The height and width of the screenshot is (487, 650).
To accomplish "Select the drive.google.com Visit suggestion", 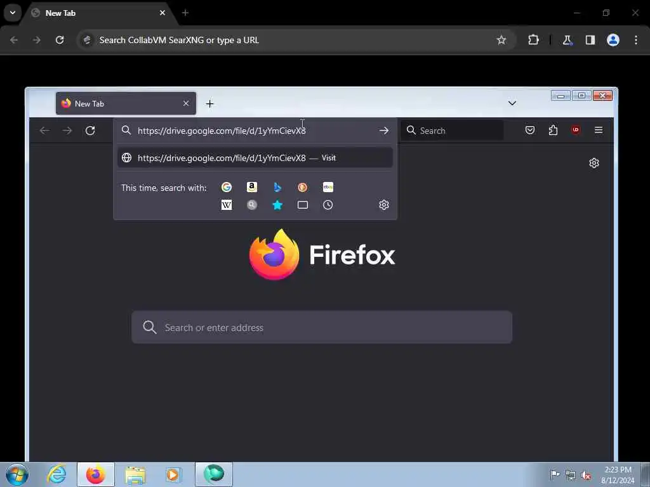I will [x=255, y=158].
